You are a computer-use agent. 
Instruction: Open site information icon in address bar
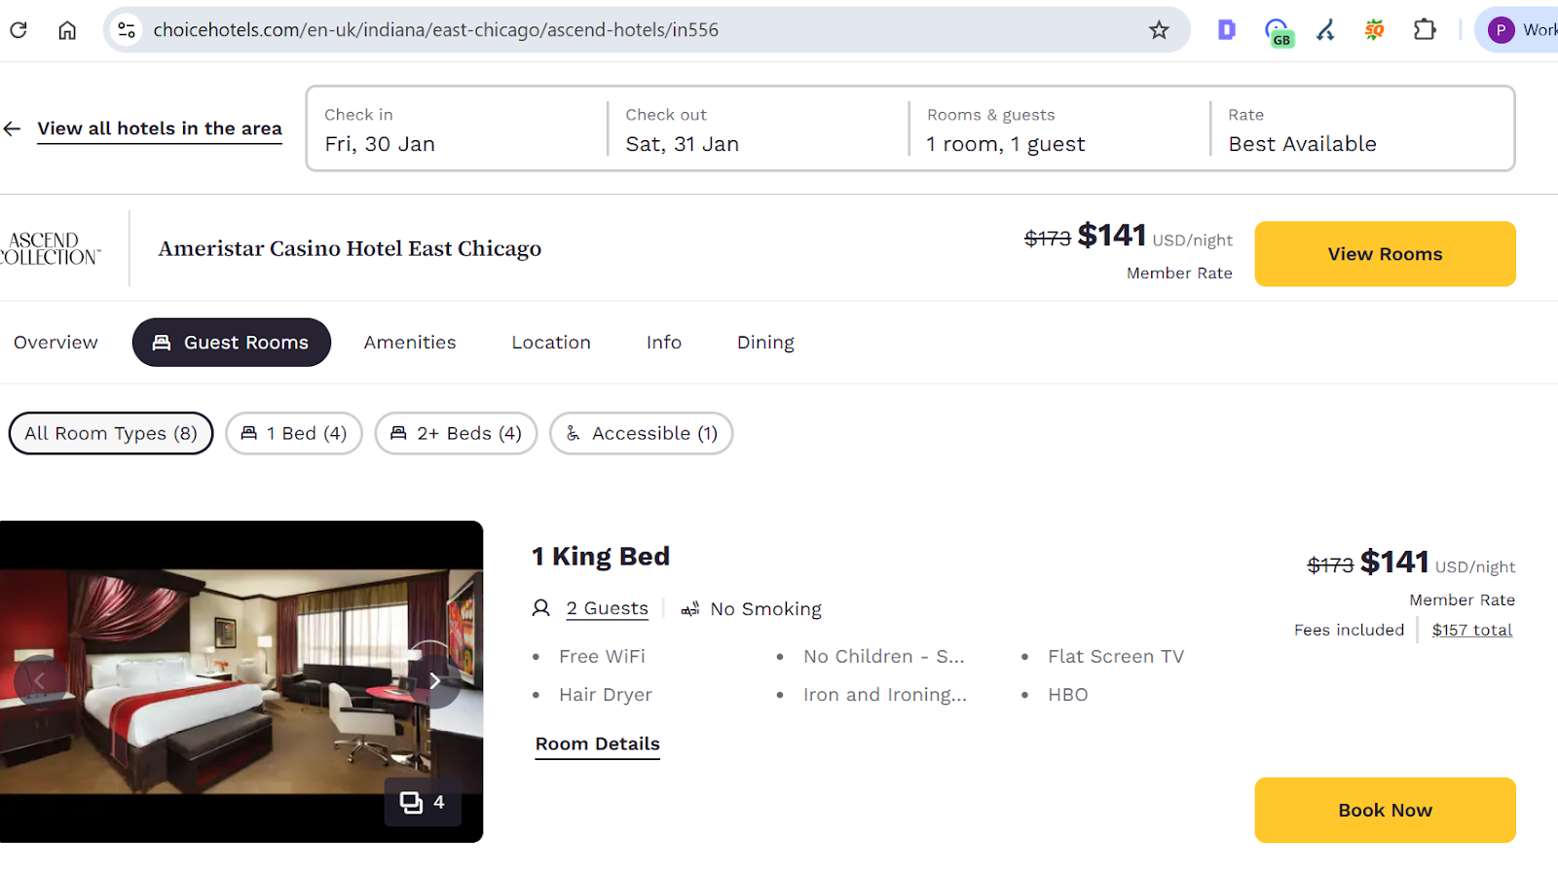127,30
